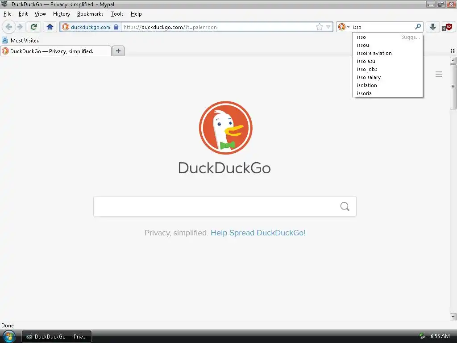The width and height of the screenshot is (457, 343).
Task: Click the Back navigation arrow
Action: coord(9,27)
